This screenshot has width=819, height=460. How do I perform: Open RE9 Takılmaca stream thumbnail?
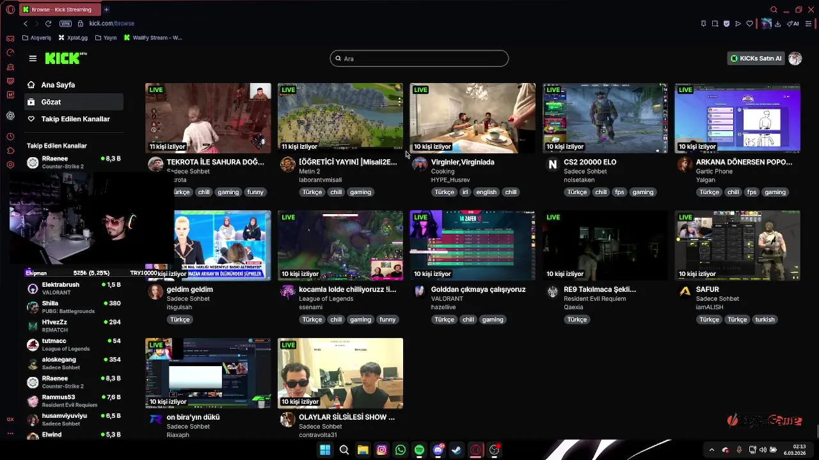(605, 245)
